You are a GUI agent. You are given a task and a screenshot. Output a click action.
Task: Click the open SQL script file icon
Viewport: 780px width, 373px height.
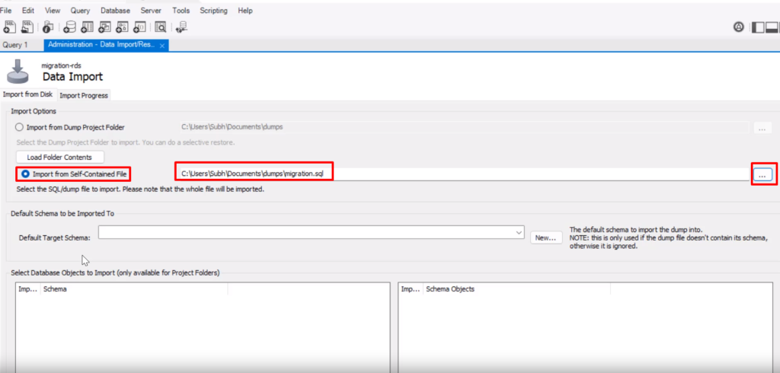(28, 27)
